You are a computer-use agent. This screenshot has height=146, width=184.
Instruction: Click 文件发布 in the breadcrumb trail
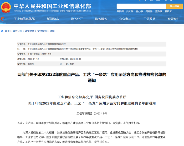coord(42,31)
